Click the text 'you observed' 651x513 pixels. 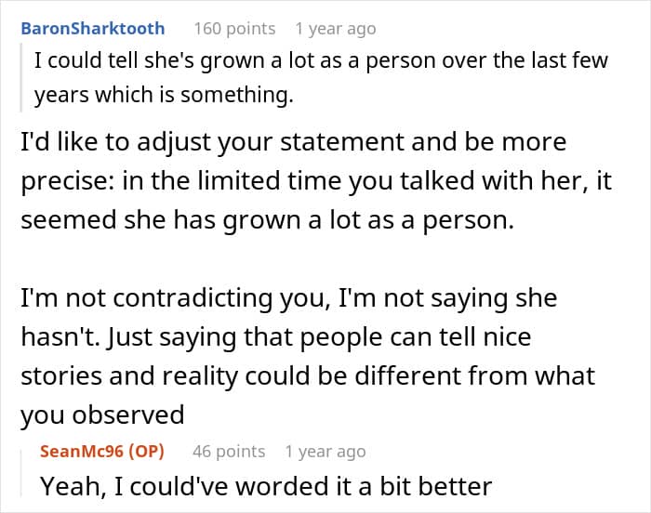(102, 415)
